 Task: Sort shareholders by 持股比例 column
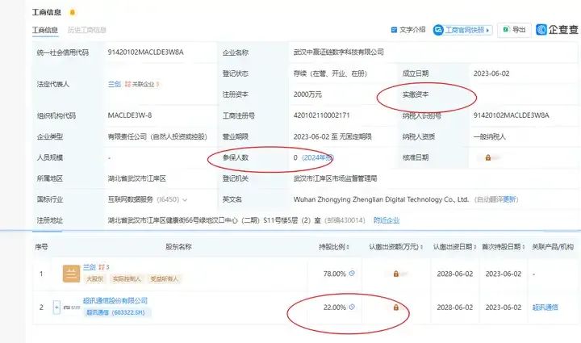pyautogui.click(x=334, y=247)
